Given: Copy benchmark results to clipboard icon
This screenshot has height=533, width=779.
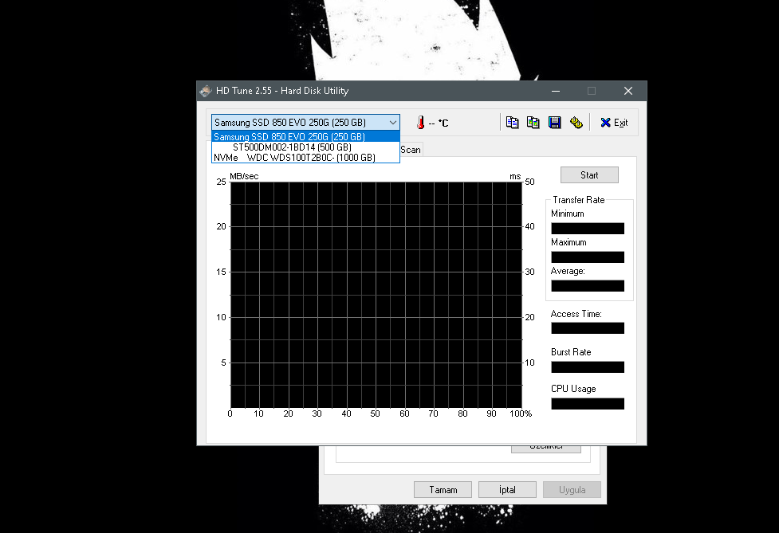Looking at the screenshot, I should [x=512, y=122].
